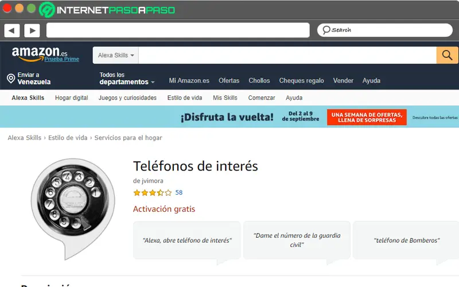Click the "Alexa, abre teléfono de interés" phrase

coord(187,241)
